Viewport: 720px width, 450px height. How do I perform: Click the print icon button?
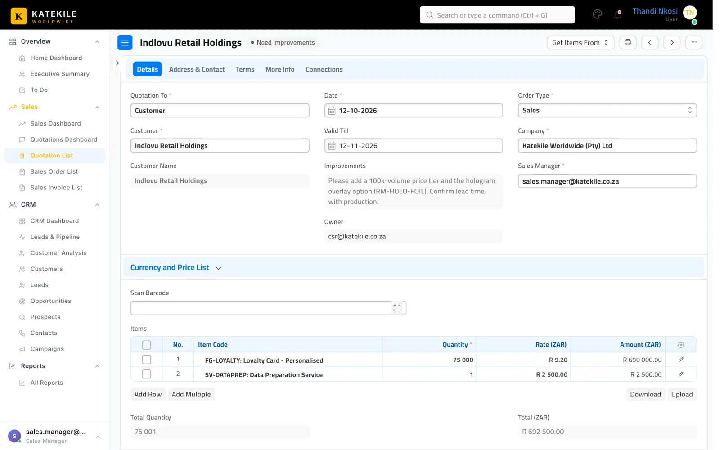[x=628, y=42]
